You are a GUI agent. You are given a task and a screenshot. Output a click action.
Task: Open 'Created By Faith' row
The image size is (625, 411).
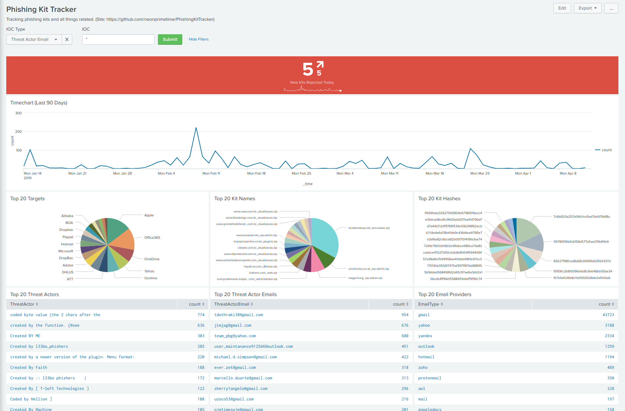pos(107,368)
